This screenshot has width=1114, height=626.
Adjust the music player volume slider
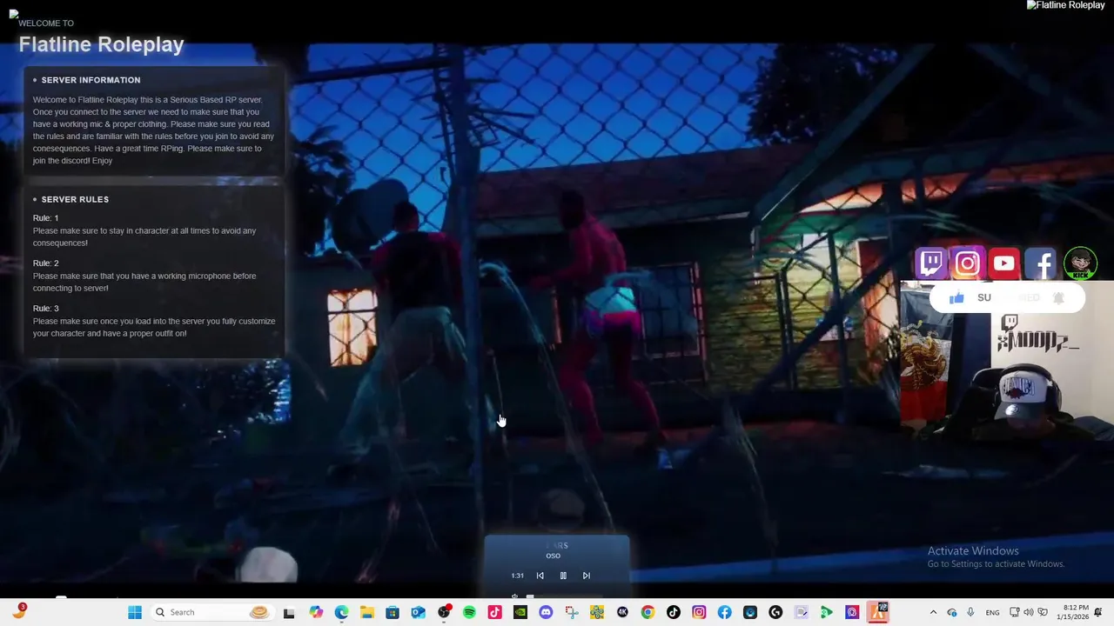coord(564,597)
